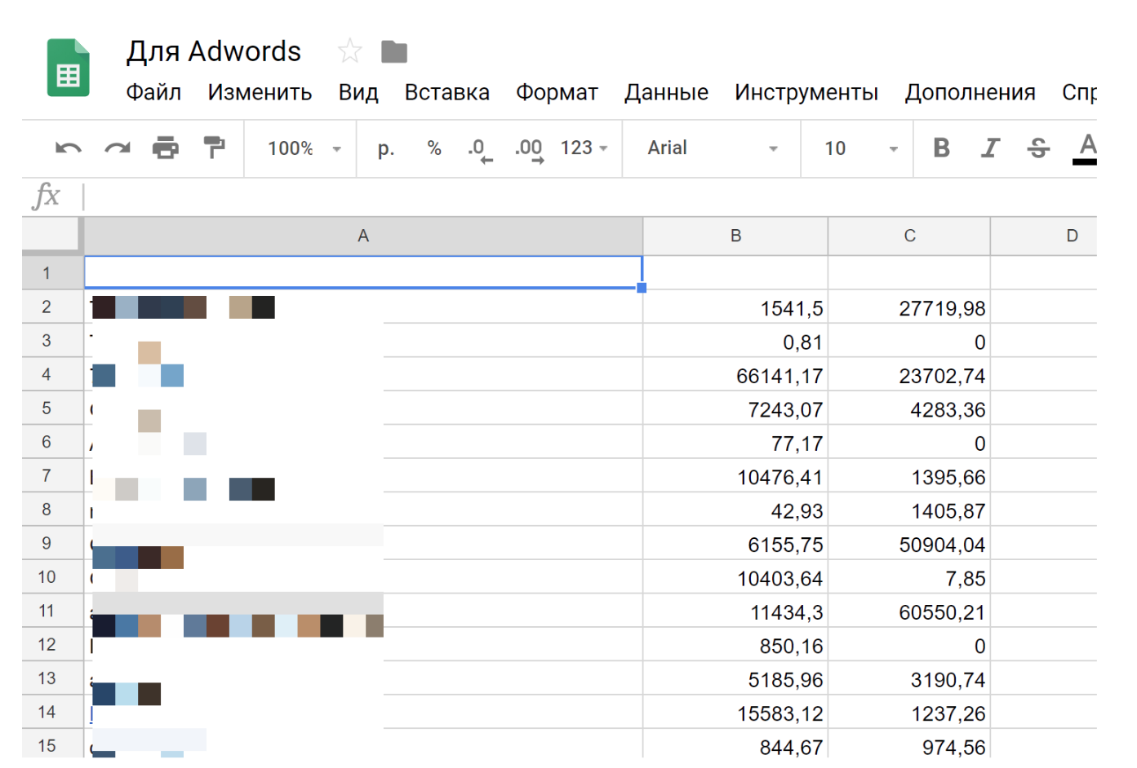This screenshot has height=768, width=1137.
Task: Open the Вид menu
Action: click(x=358, y=92)
